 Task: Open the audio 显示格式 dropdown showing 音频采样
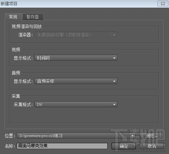[76, 81]
